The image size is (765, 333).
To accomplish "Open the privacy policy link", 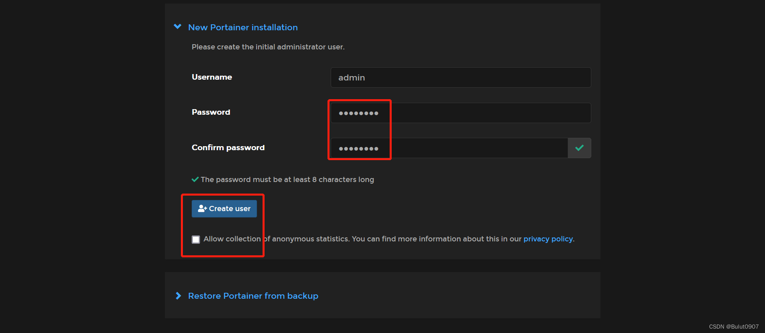I will point(548,239).
